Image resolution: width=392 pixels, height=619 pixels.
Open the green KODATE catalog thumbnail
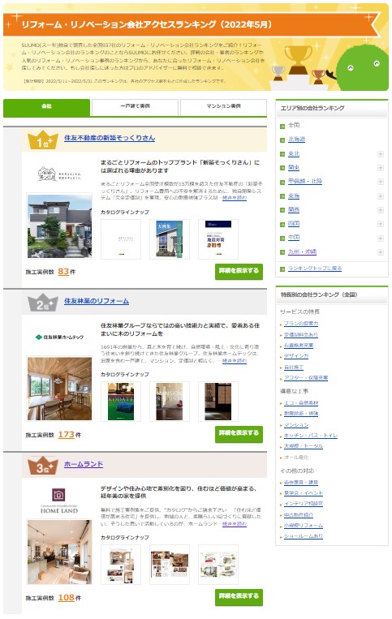(121, 402)
